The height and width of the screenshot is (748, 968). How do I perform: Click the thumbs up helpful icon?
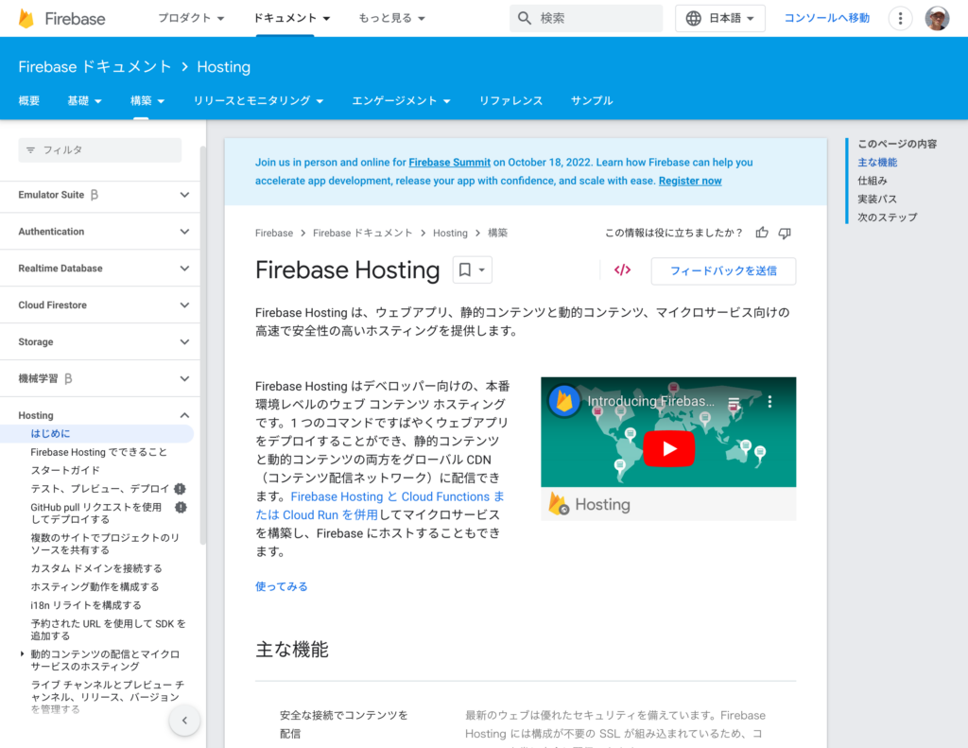point(762,233)
